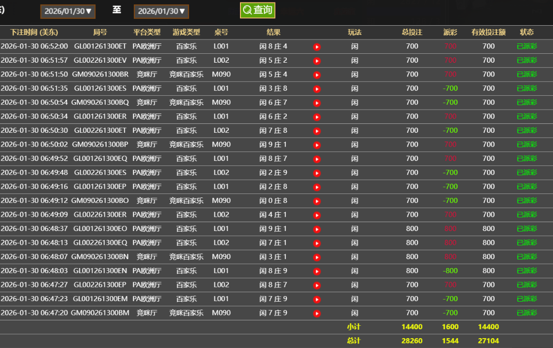Open the end date dropdown after 至

pos(161,11)
